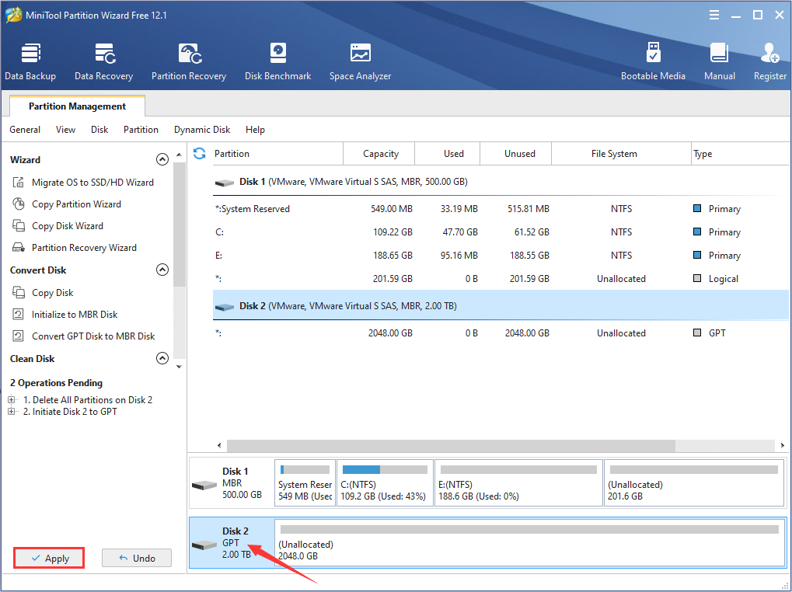The image size is (792, 592).
Task: Start the Disk Benchmark tool
Action: (277, 61)
